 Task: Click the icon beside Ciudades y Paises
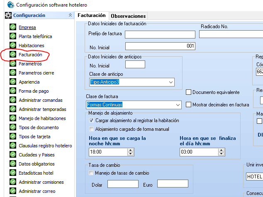pyautogui.click(x=13, y=155)
